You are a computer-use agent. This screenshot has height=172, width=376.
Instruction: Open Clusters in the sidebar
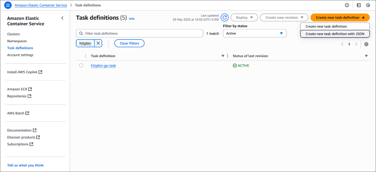[14, 34]
